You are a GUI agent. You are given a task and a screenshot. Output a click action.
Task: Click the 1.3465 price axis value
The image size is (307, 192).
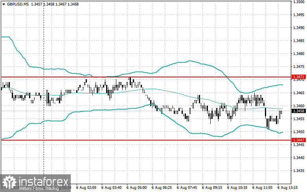299,93
